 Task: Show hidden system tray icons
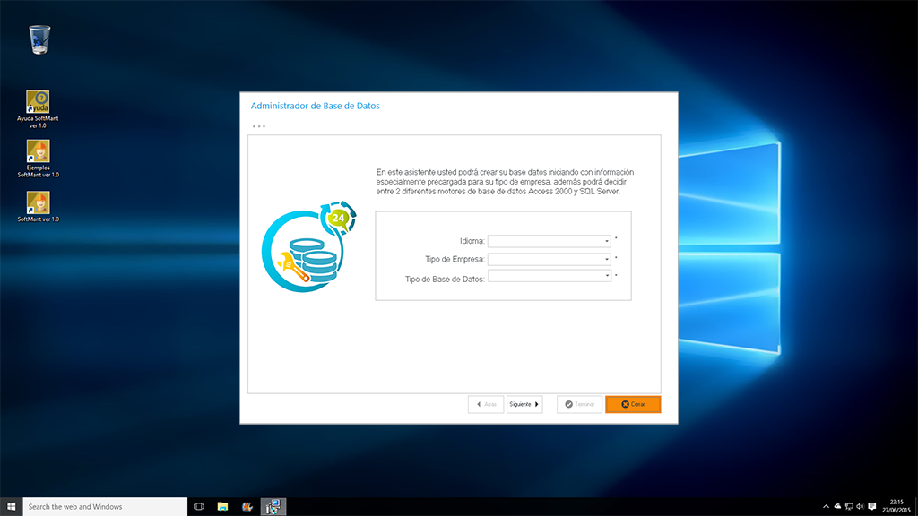click(826, 506)
